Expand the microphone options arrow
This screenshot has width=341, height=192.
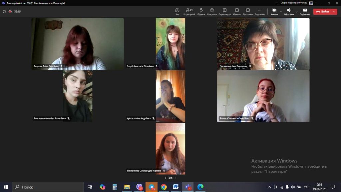(296, 12)
